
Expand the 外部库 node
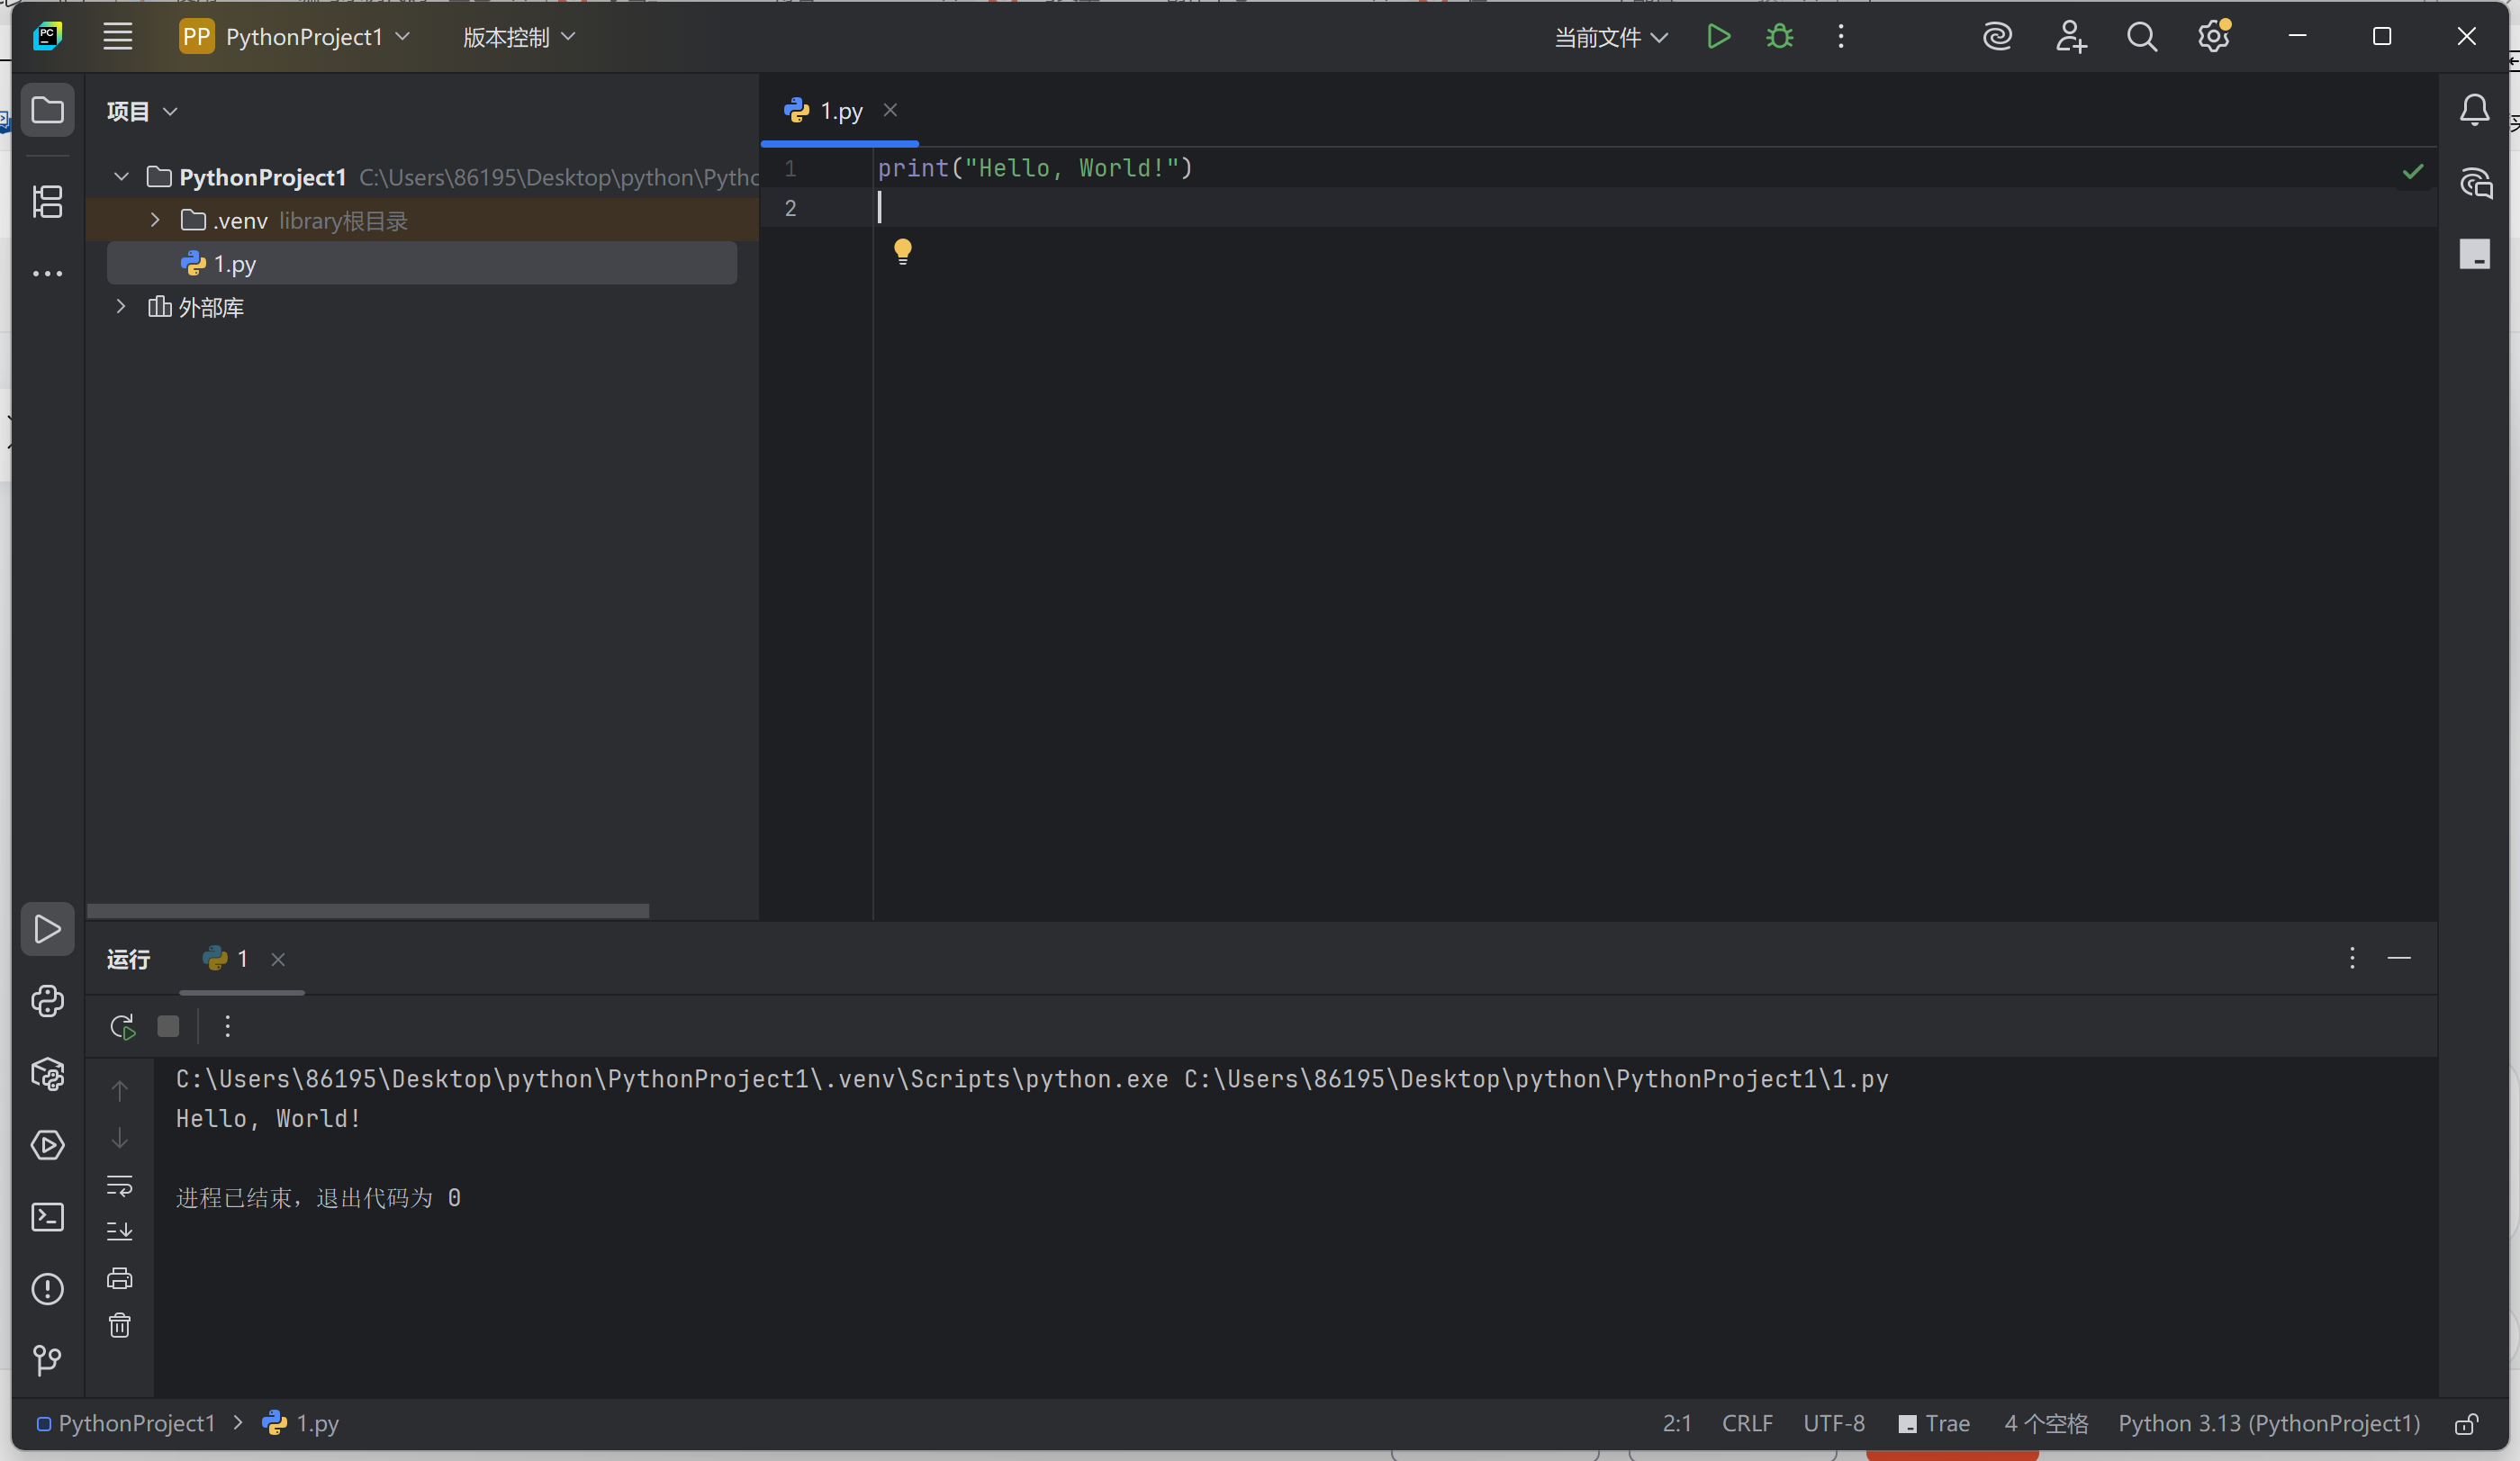121,307
